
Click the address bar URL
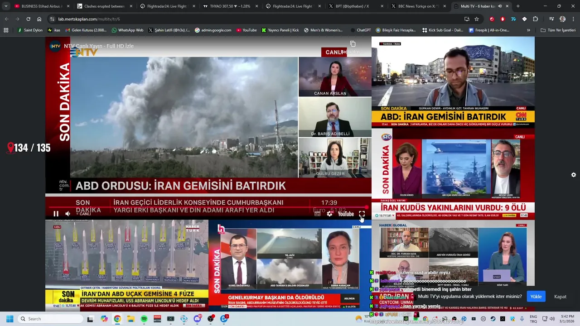pos(89,19)
